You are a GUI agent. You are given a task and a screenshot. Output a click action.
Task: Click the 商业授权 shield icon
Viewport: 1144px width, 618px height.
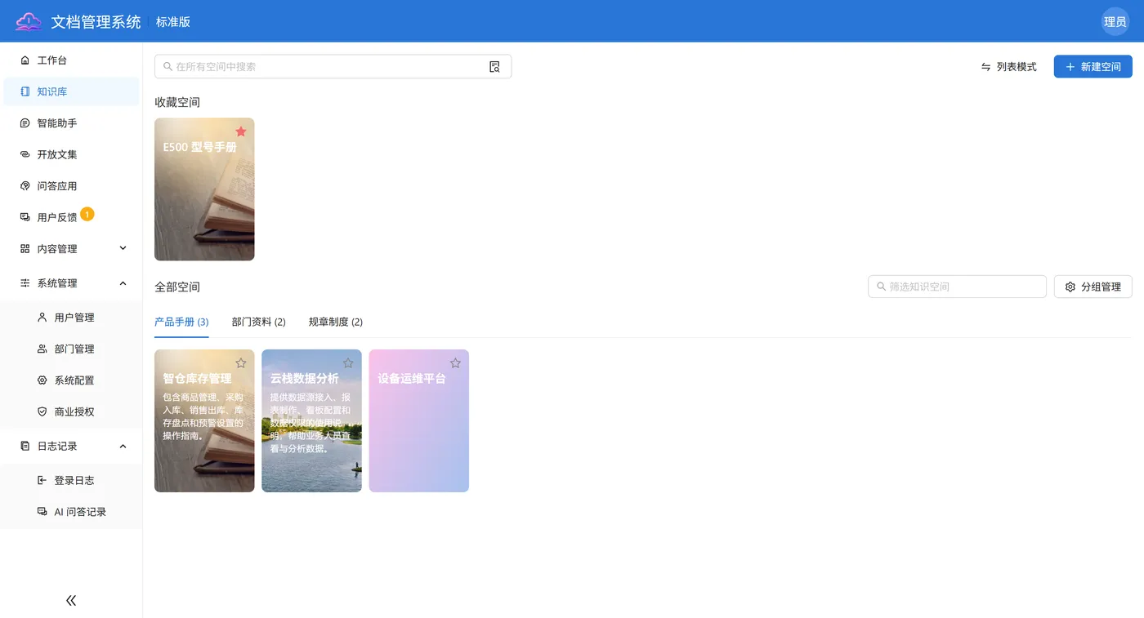[x=42, y=411]
